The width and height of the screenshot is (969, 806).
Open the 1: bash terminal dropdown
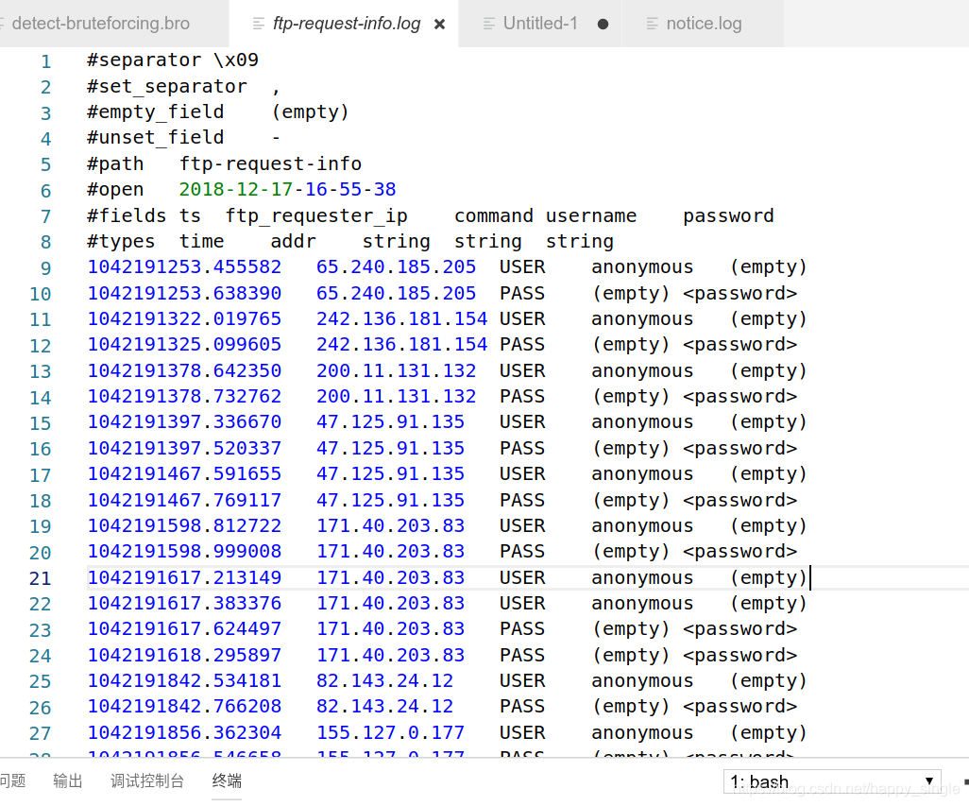(x=832, y=781)
